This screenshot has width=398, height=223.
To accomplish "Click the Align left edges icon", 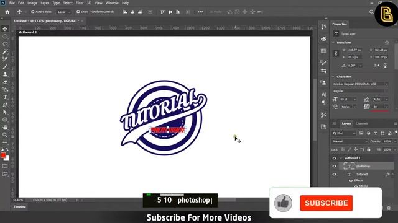I will (125, 12).
